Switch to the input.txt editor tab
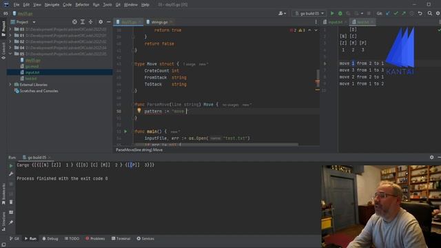 [335, 22]
